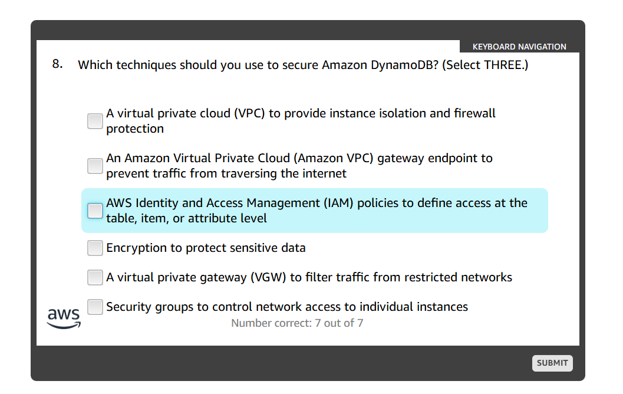Click the 'Number correct: 7 out of 7' text
This screenshot has height=394, width=623.
click(296, 323)
